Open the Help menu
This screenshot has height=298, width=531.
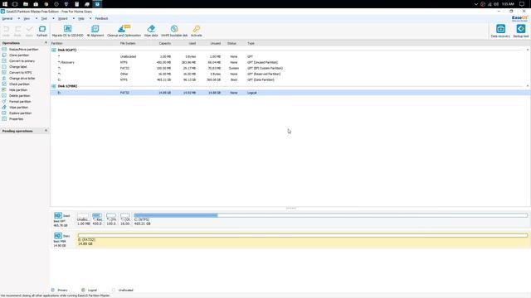(81, 18)
